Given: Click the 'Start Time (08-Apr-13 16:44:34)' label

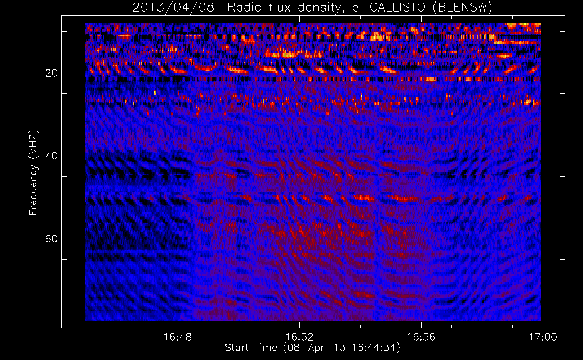Looking at the screenshot, I should [x=312, y=348].
